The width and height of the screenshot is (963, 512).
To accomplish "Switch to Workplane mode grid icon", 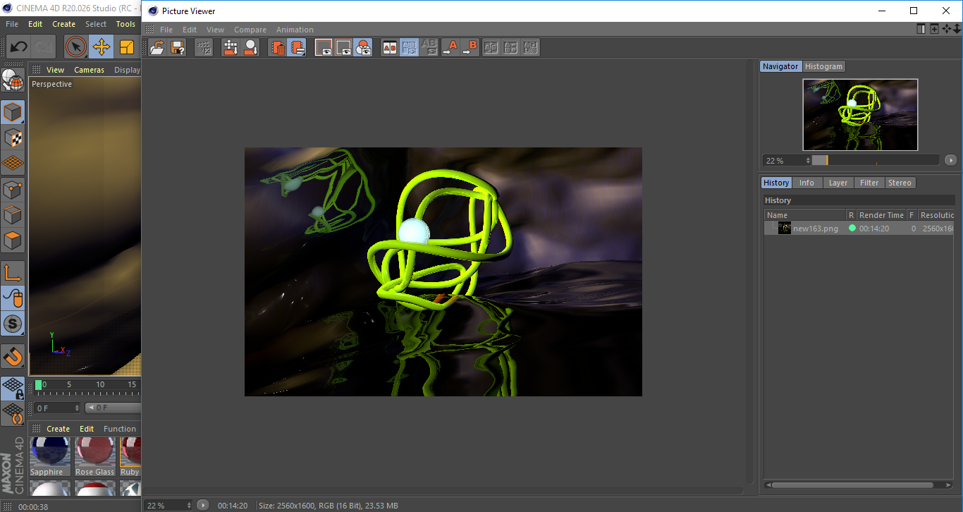I will point(13,163).
